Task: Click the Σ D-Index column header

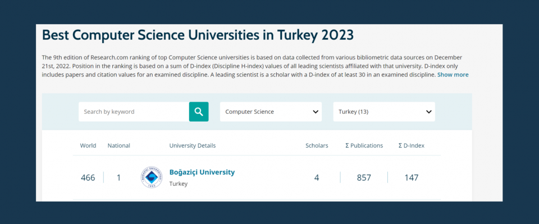Action: [411, 146]
